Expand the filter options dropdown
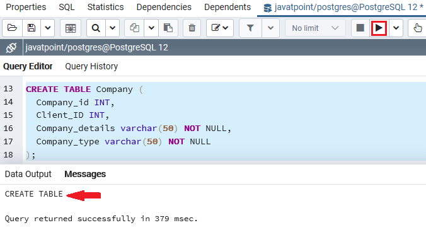This screenshot has height=230, width=426. (x=270, y=28)
